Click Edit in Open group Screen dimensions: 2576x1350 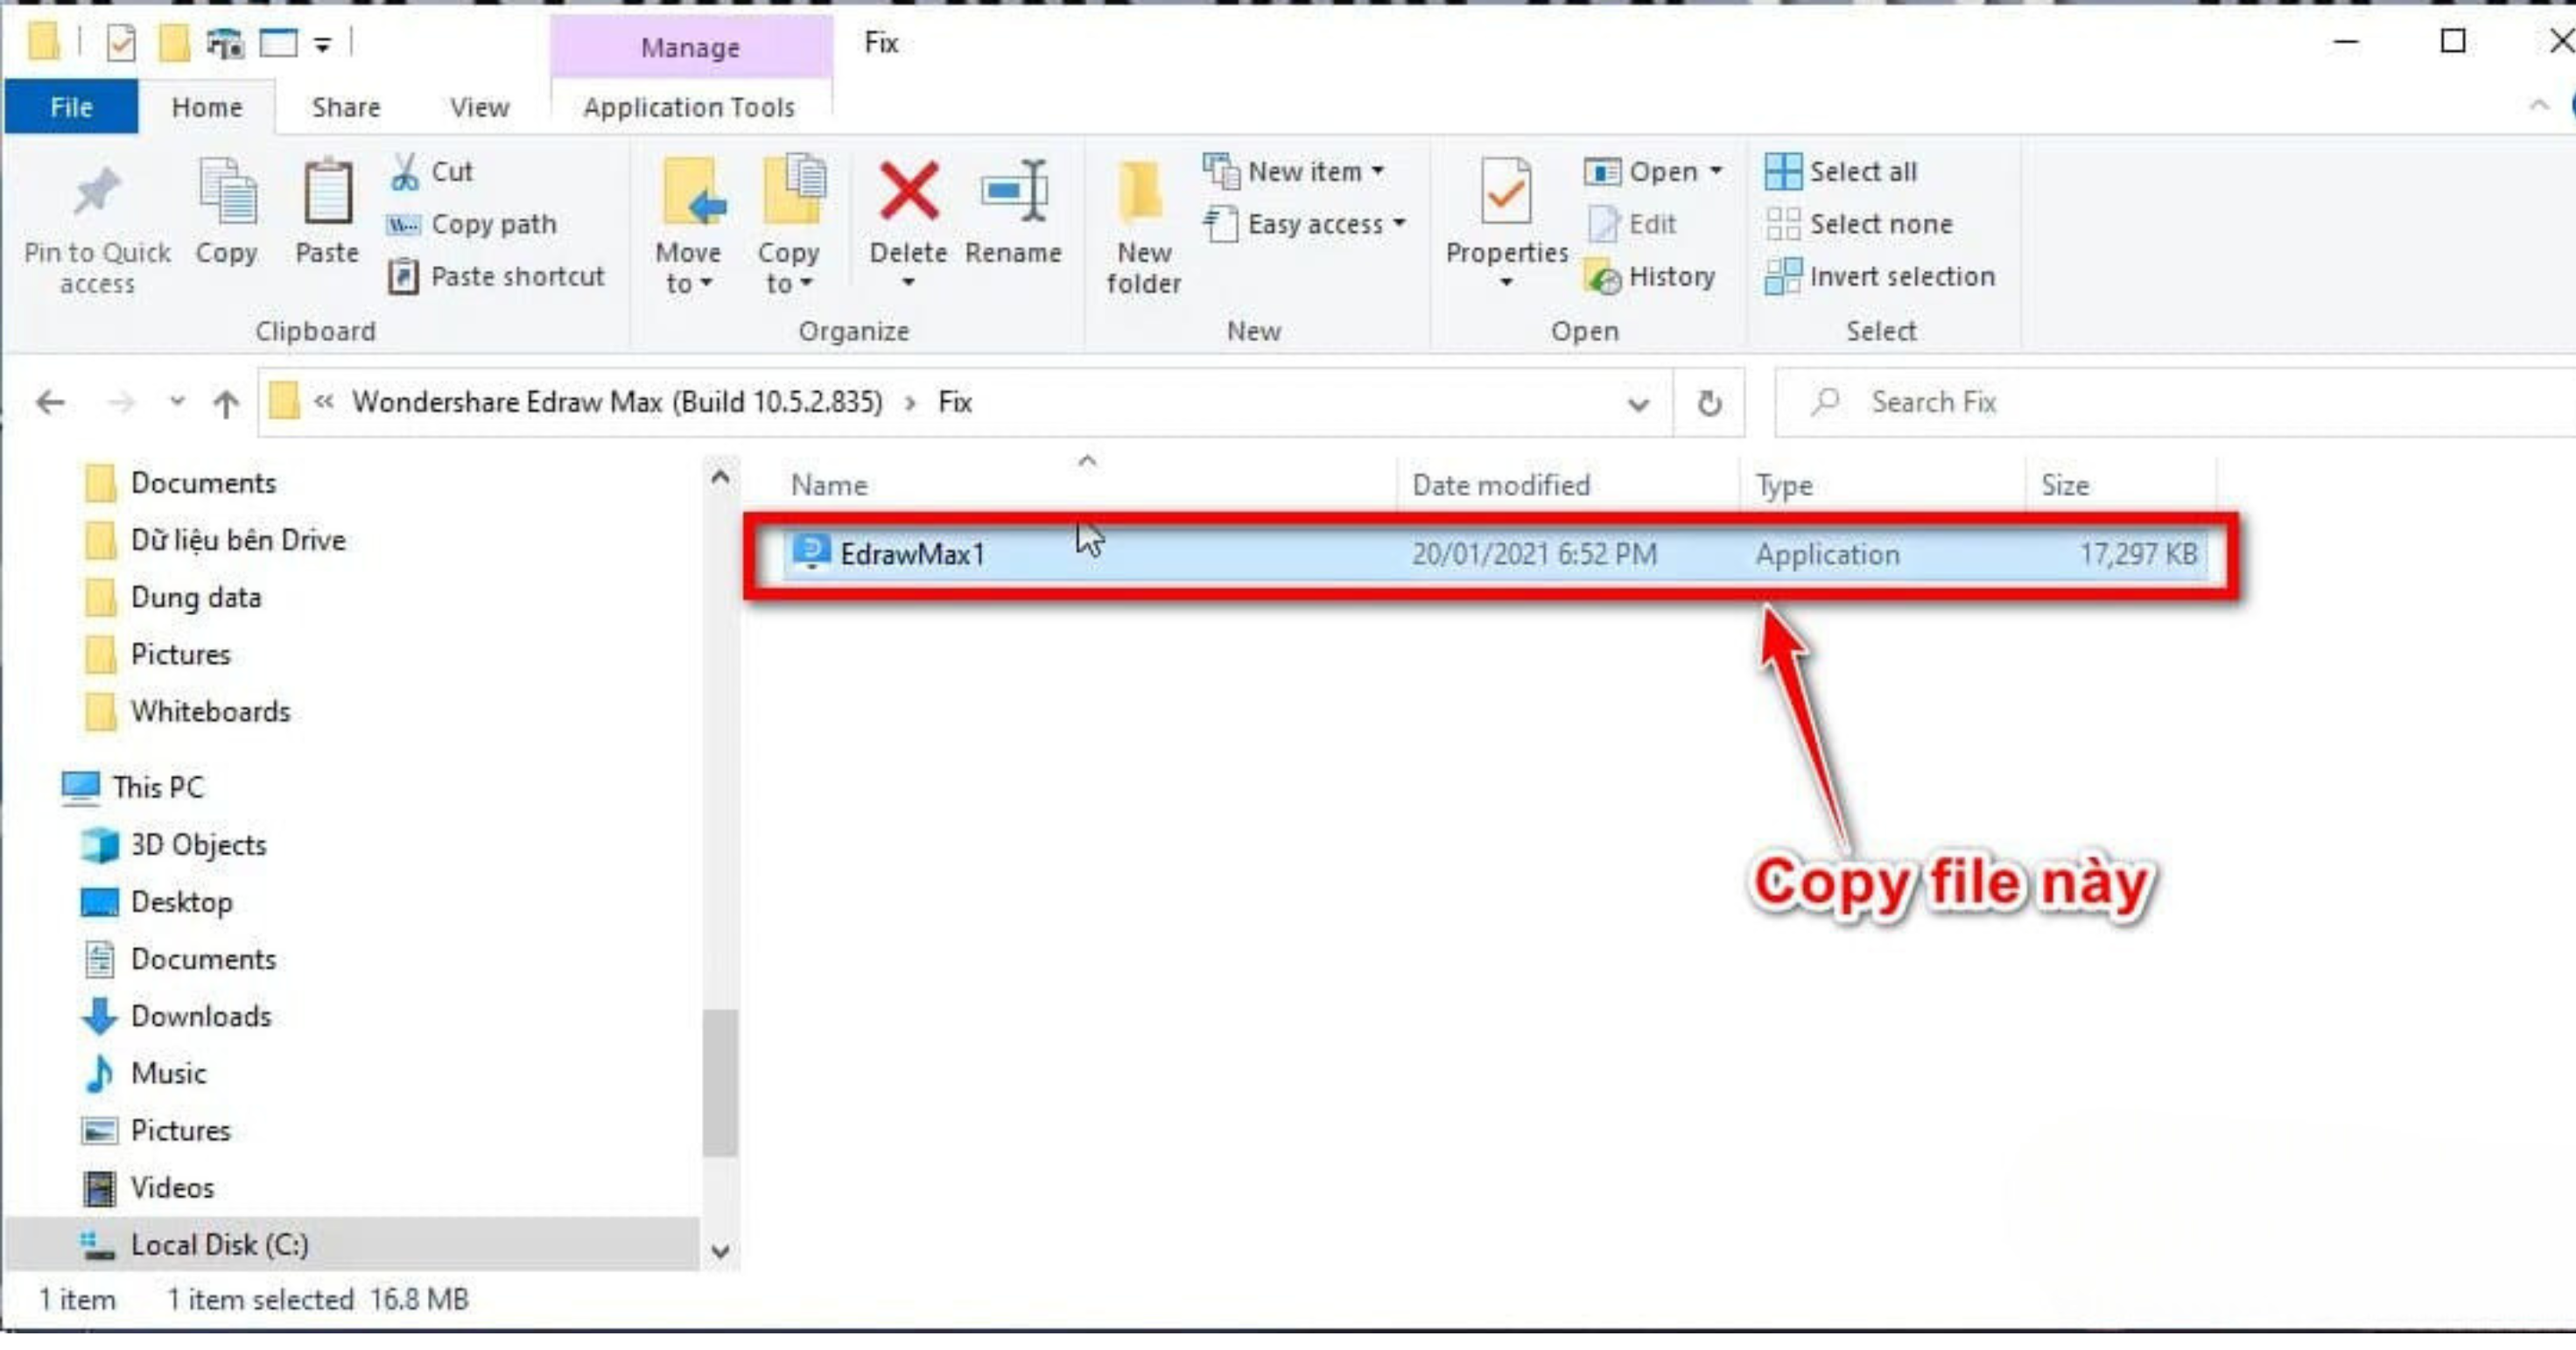pos(1632,224)
